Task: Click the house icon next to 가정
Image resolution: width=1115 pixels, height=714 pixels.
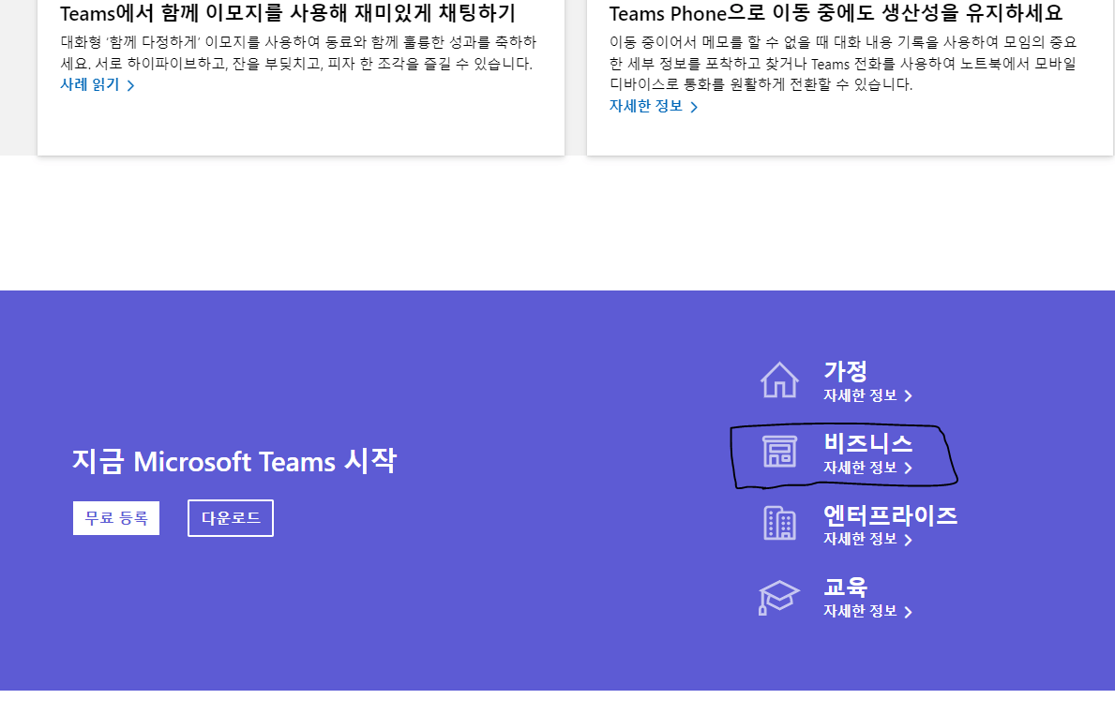Action: click(x=779, y=380)
